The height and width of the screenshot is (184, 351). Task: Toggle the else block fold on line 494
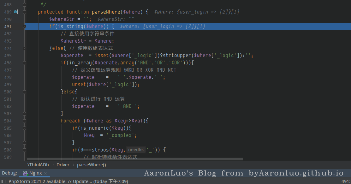tap(24, 48)
